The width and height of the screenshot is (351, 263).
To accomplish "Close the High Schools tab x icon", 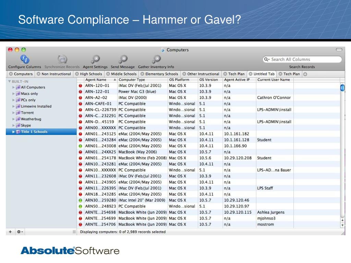I will click(77, 74).
